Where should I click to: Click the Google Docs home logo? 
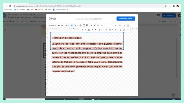click(5, 15)
